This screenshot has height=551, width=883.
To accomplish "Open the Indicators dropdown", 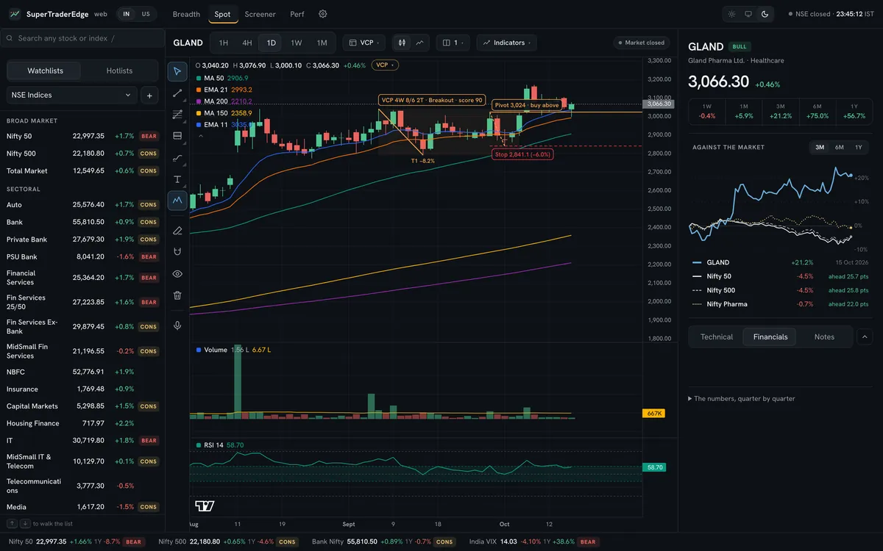I will (506, 43).
